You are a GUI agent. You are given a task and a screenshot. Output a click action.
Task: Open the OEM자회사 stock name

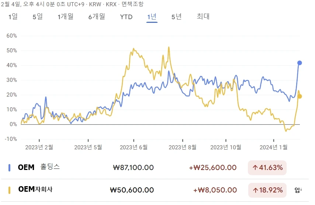pos(35,190)
